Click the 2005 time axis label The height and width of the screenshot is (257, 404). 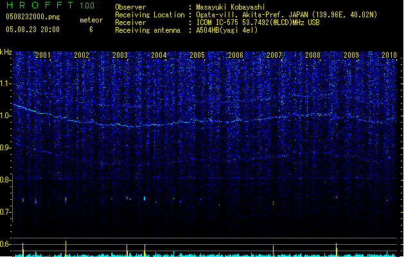click(x=197, y=55)
